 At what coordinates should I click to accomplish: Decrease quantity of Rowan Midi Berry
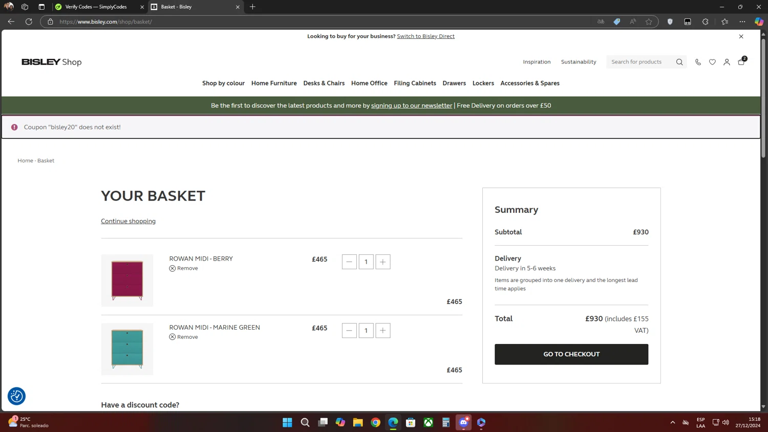pyautogui.click(x=349, y=262)
